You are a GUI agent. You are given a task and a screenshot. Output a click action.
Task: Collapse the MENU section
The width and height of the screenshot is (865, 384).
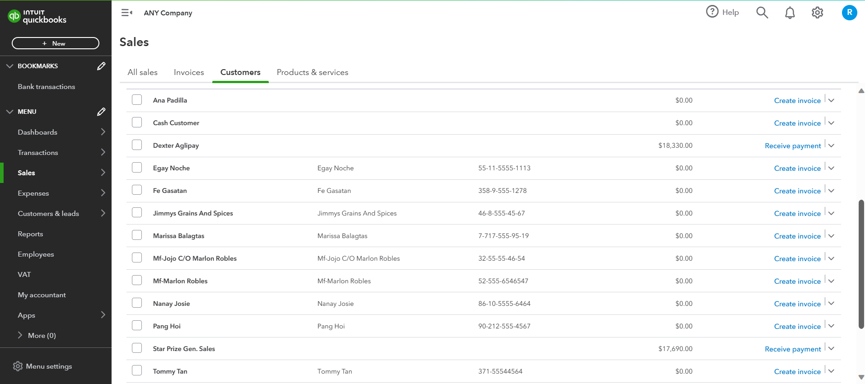[x=10, y=112]
